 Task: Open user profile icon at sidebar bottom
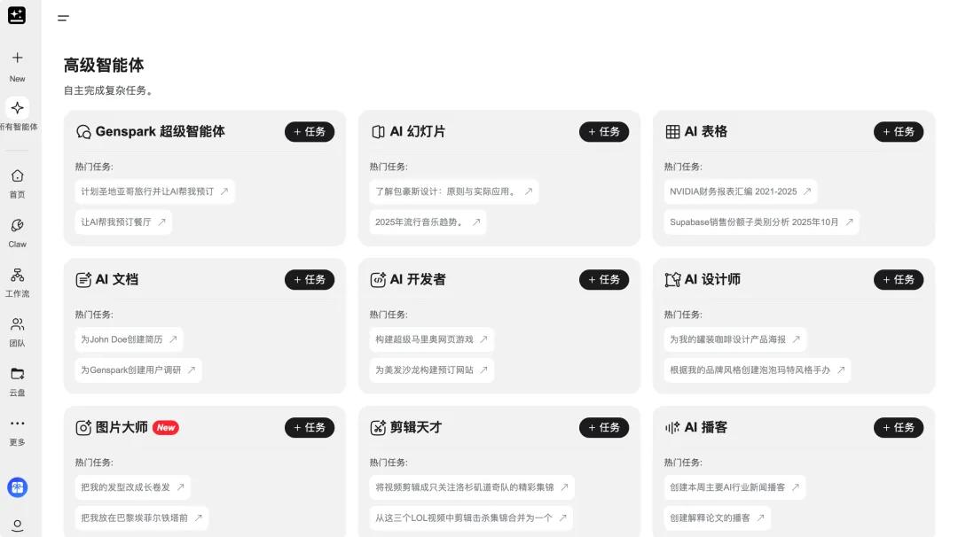(17, 525)
